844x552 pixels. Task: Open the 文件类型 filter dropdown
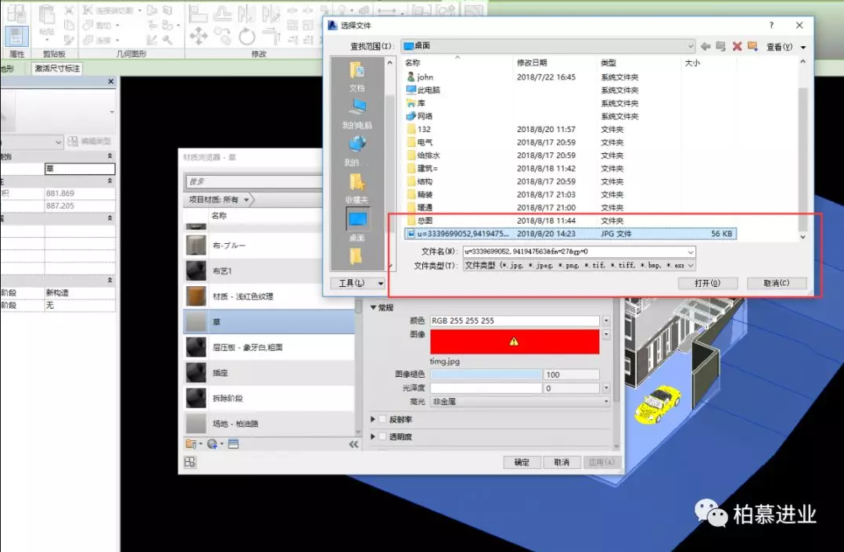(691, 265)
